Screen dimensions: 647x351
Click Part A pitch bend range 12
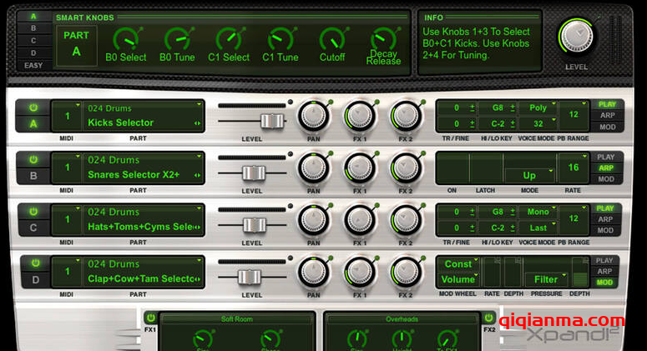pyautogui.click(x=574, y=115)
